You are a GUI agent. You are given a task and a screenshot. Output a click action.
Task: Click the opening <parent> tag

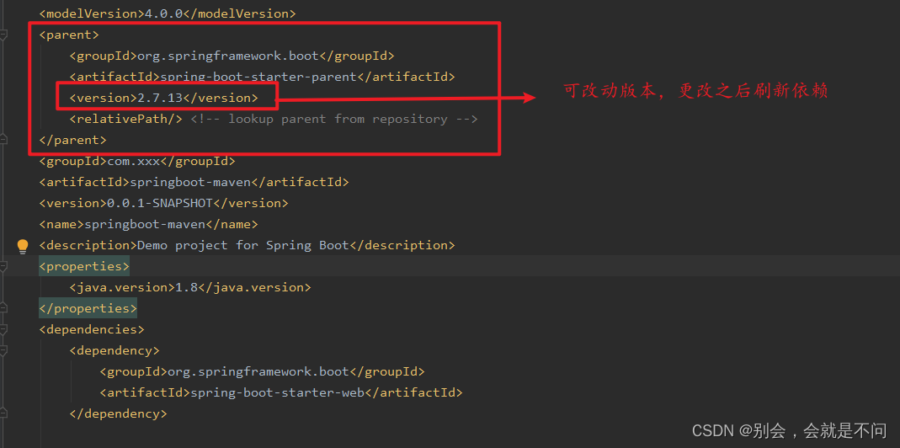[x=69, y=35]
